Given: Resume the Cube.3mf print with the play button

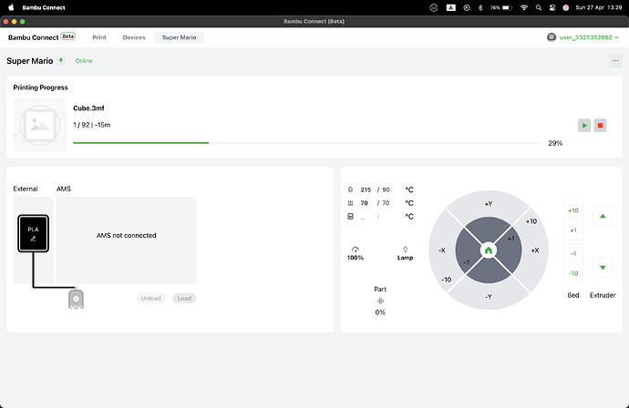Looking at the screenshot, I should tap(584, 126).
